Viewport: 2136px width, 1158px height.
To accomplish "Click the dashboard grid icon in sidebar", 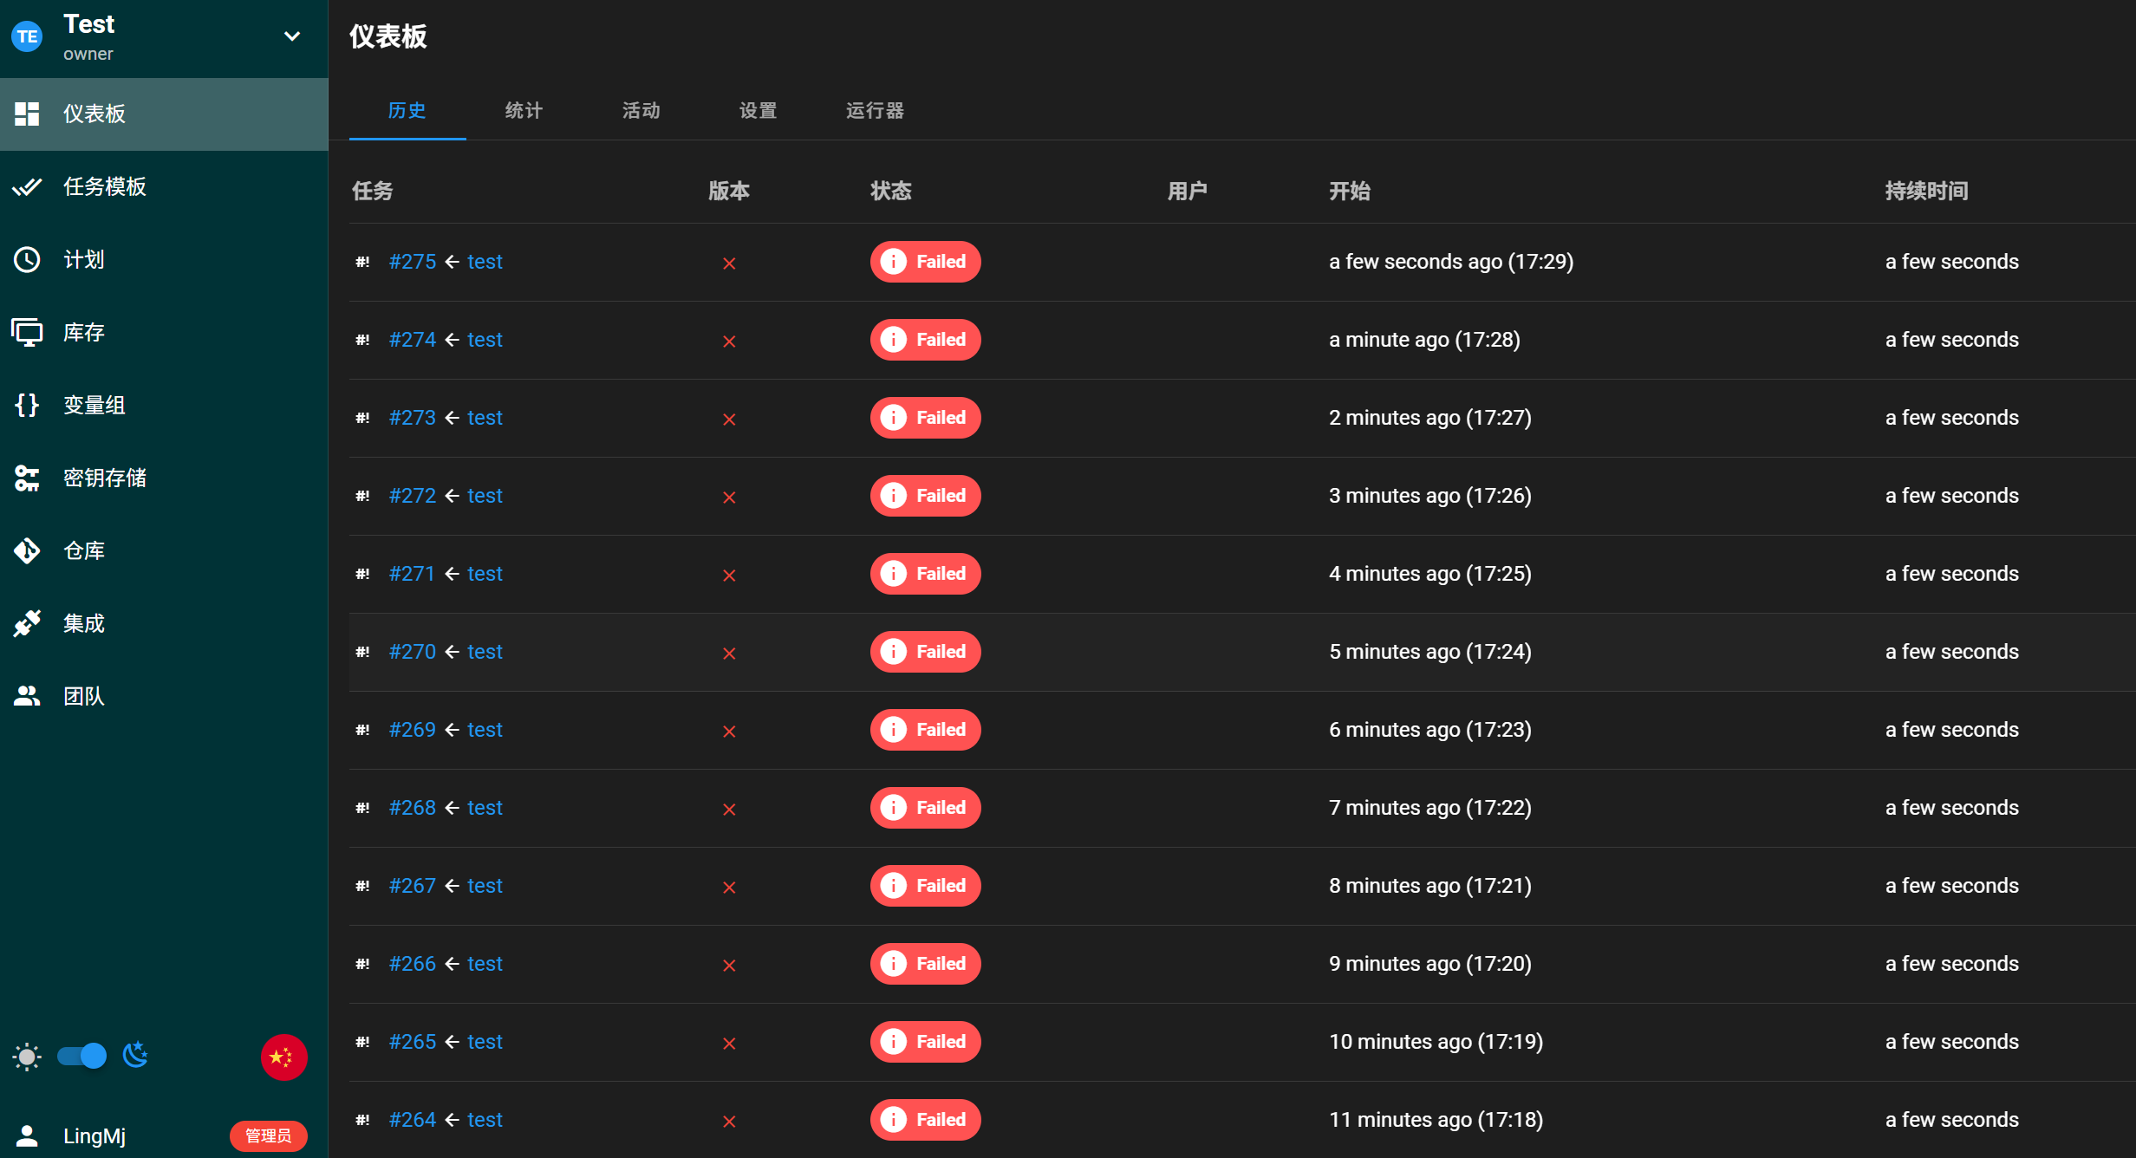I will (x=27, y=114).
